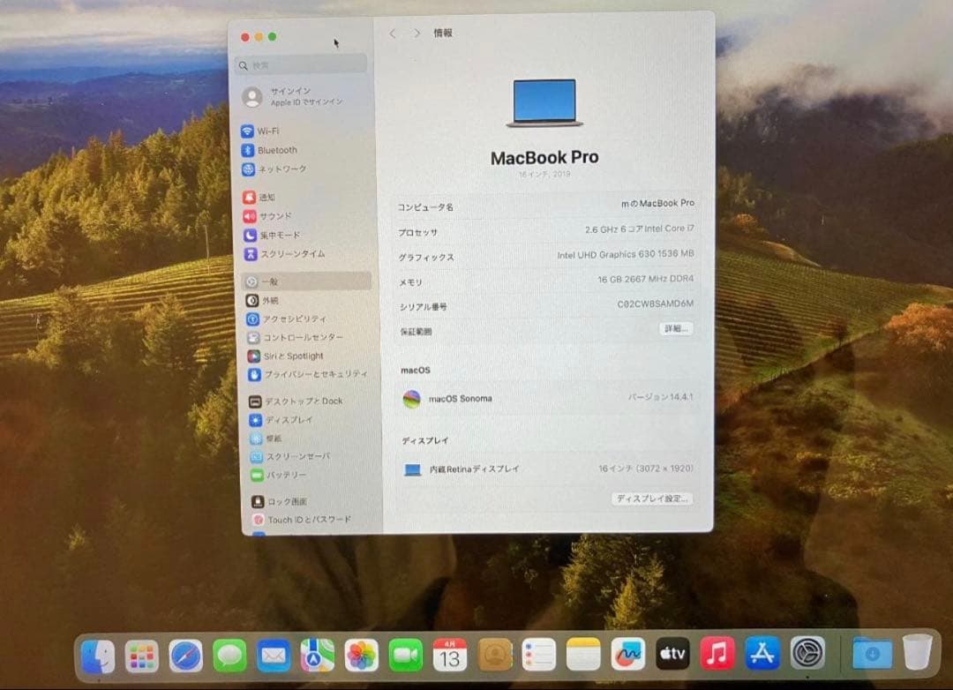953x690 pixels.
Task: Launch FaceTime from the Dock
Action: (x=405, y=656)
